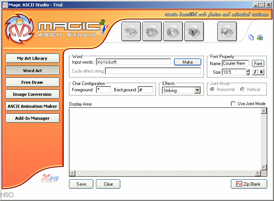Click the stacked documents folder icon
The width and height of the screenshot is (274, 201).
152,31
